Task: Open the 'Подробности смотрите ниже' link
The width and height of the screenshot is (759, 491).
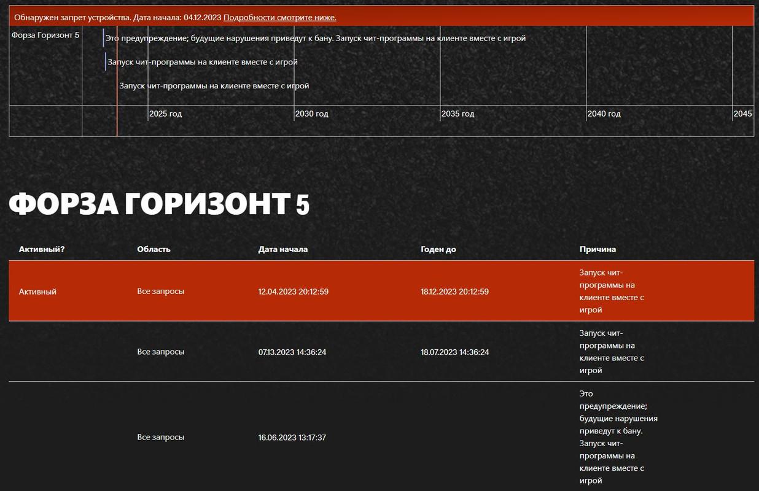Action: [279, 17]
